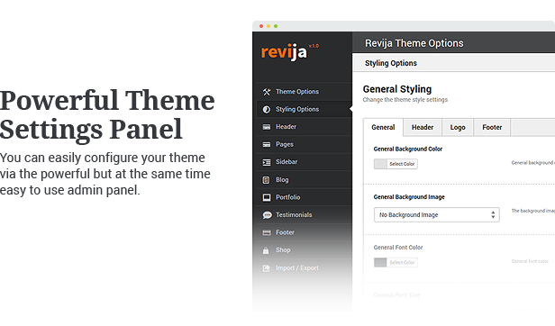555x326 pixels.
Task: Open the Footer sidebar icon
Action: [x=267, y=232]
